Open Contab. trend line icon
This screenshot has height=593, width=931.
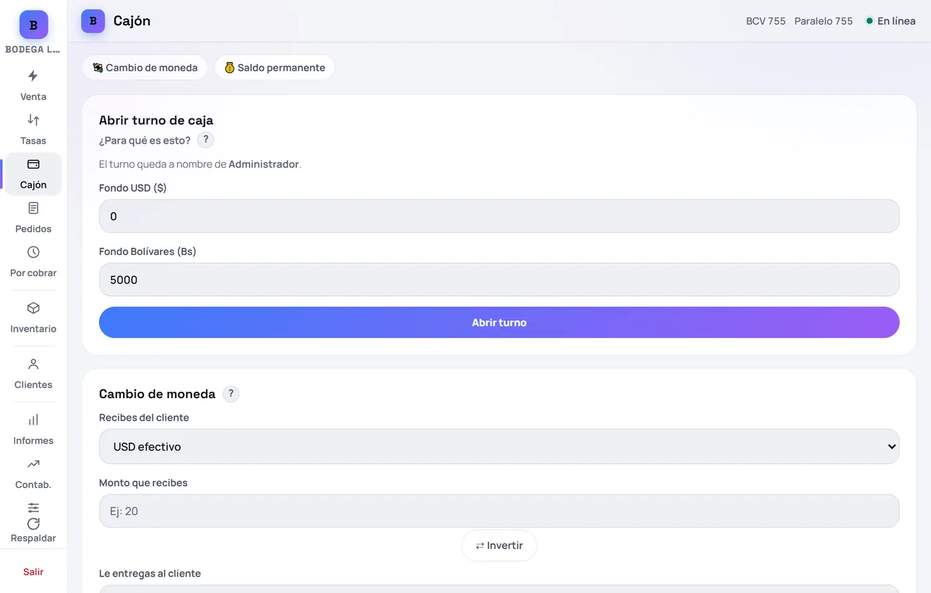[x=33, y=464]
